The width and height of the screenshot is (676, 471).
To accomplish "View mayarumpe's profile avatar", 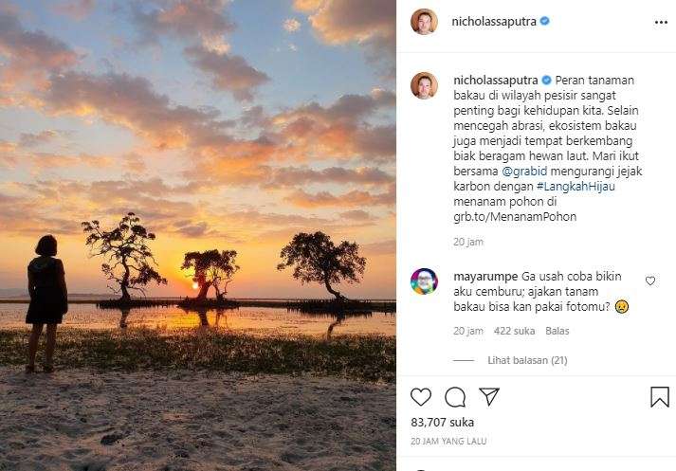I will pyautogui.click(x=424, y=281).
